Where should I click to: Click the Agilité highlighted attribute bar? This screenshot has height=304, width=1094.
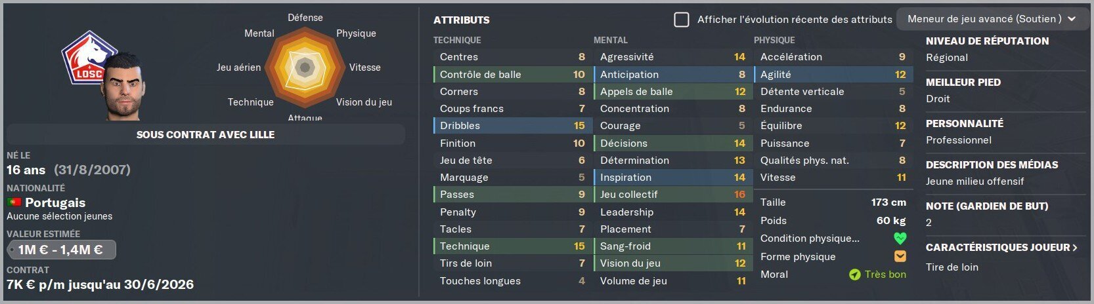pos(833,75)
